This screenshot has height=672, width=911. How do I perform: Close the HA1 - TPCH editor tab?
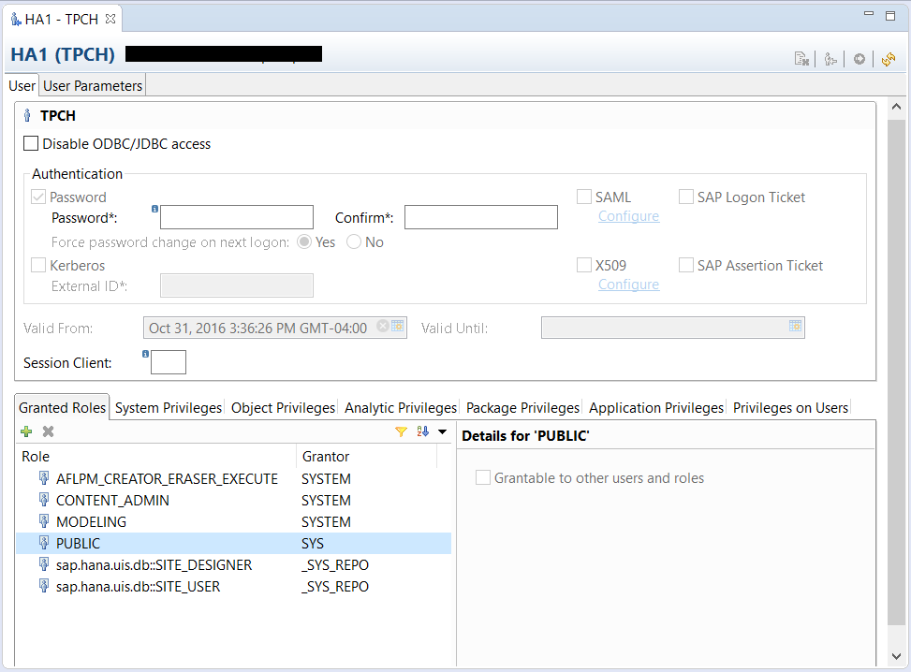[110, 19]
